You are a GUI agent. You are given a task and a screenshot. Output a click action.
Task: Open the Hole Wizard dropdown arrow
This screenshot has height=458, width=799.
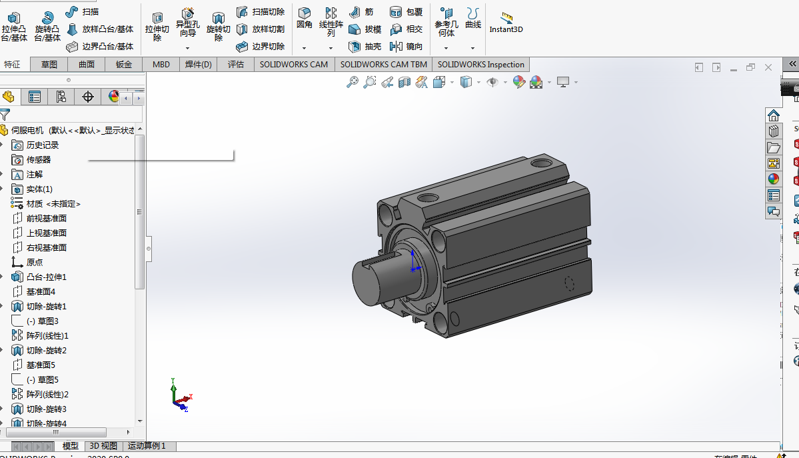coord(187,48)
